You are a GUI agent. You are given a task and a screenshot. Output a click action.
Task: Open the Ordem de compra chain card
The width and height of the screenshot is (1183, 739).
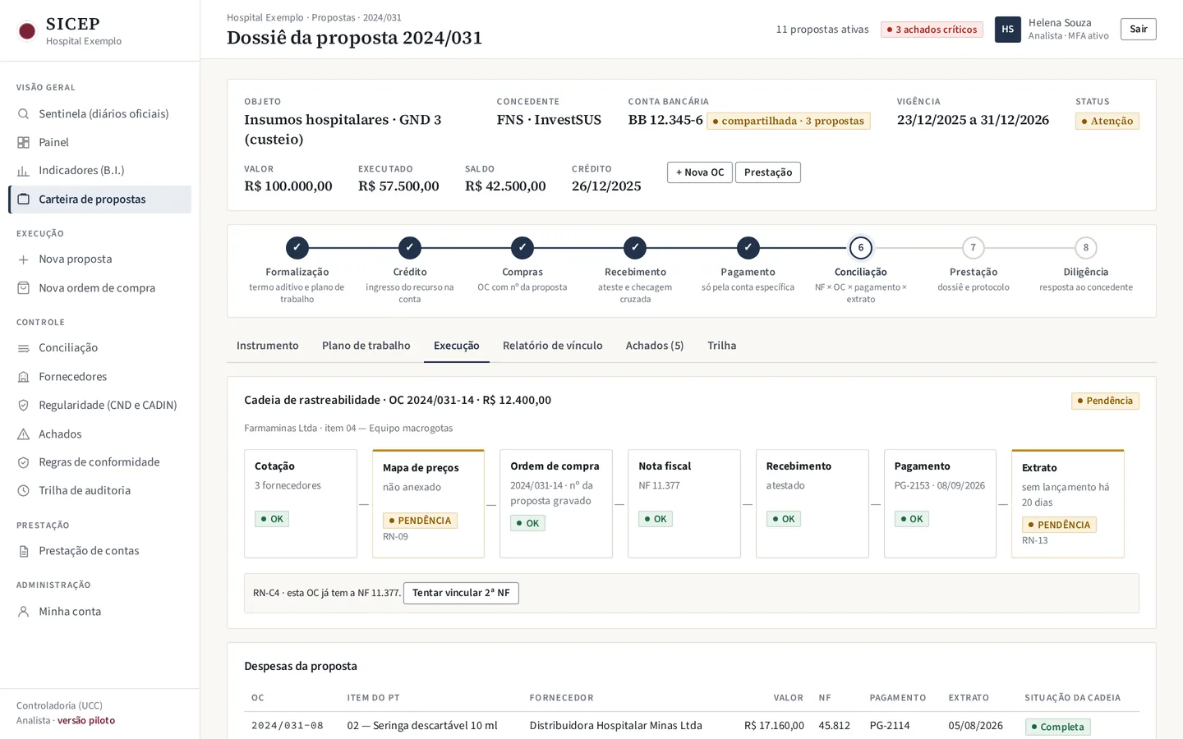[x=556, y=503]
